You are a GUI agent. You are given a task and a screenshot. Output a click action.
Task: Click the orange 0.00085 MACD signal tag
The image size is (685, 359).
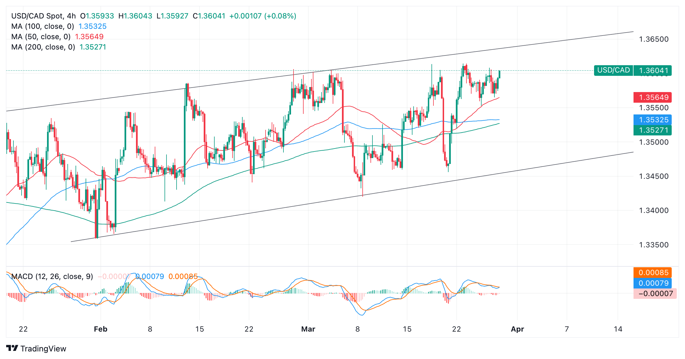tap(653, 273)
